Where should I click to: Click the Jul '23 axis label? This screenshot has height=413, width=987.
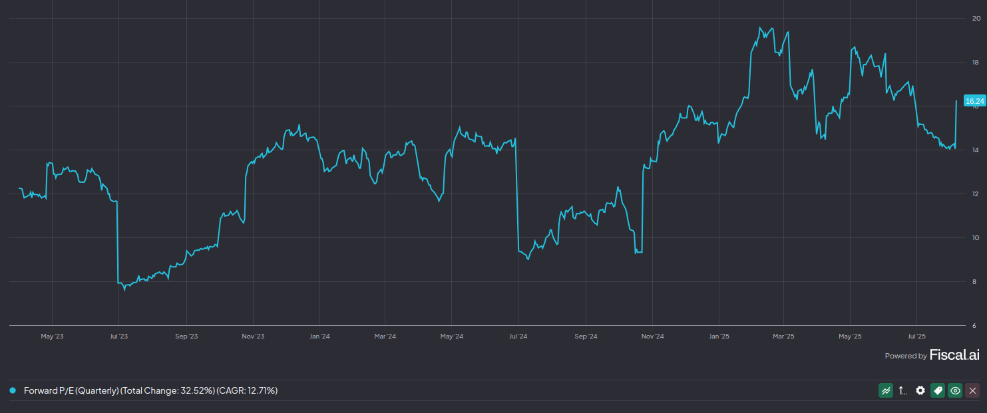click(x=118, y=337)
